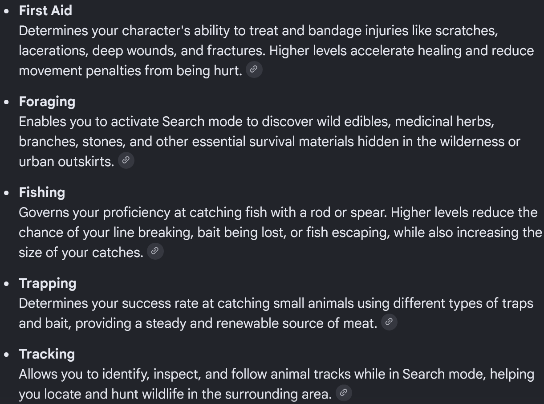
Task: Click the bullet point beside Fishing
Action: [x=7, y=193]
